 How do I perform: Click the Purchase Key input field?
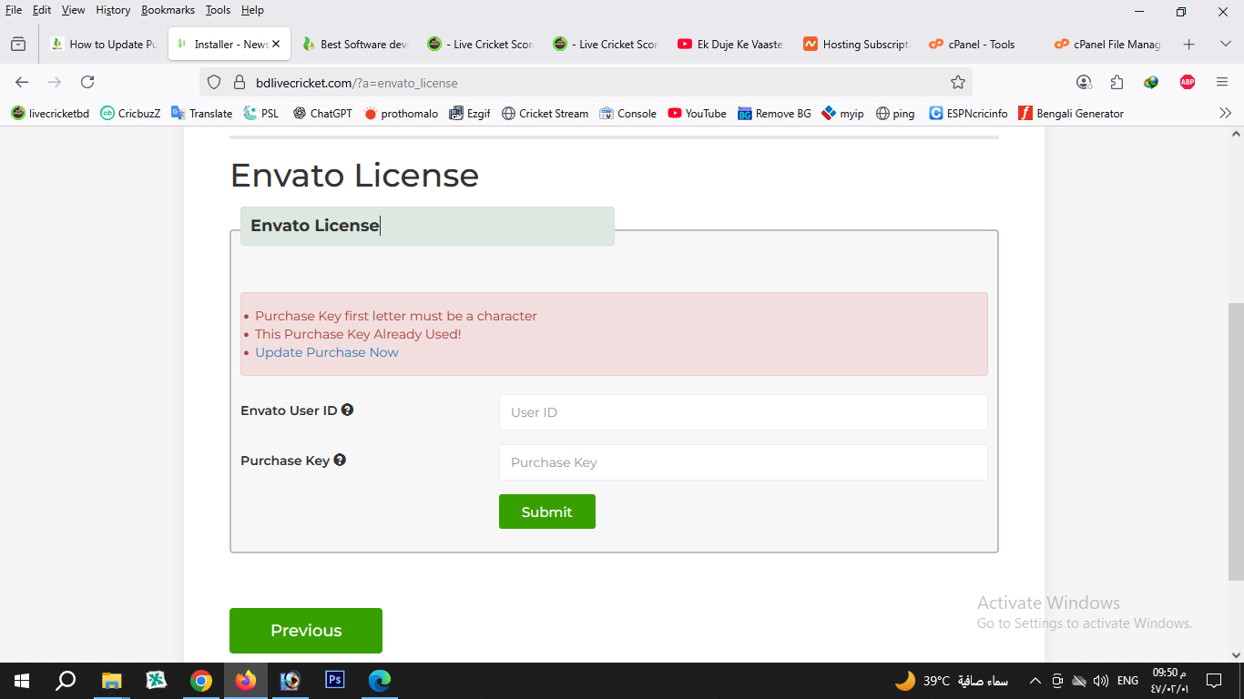743,462
